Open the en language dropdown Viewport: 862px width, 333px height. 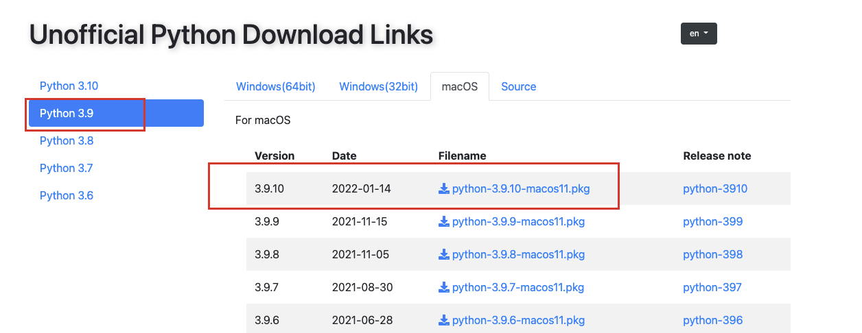(699, 34)
